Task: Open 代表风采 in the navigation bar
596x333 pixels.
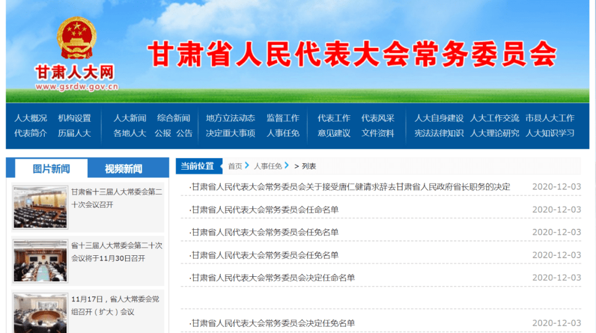Action: click(x=377, y=118)
